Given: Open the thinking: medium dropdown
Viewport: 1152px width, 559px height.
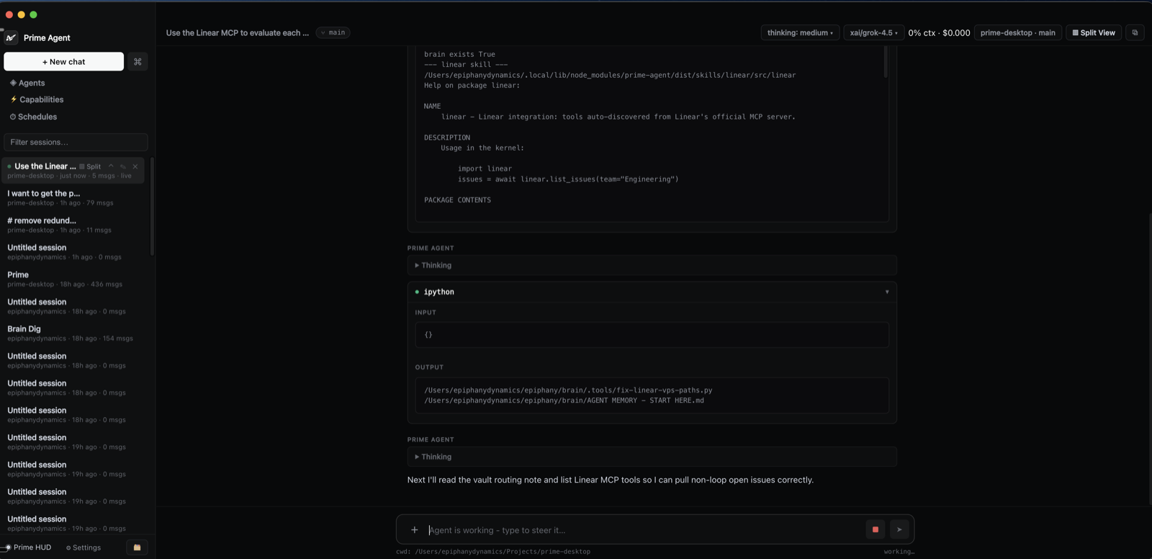Looking at the screenshot, I should [800, 32].
